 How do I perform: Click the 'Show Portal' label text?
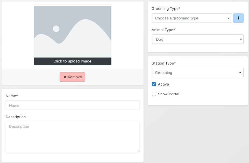pos(168,94)
